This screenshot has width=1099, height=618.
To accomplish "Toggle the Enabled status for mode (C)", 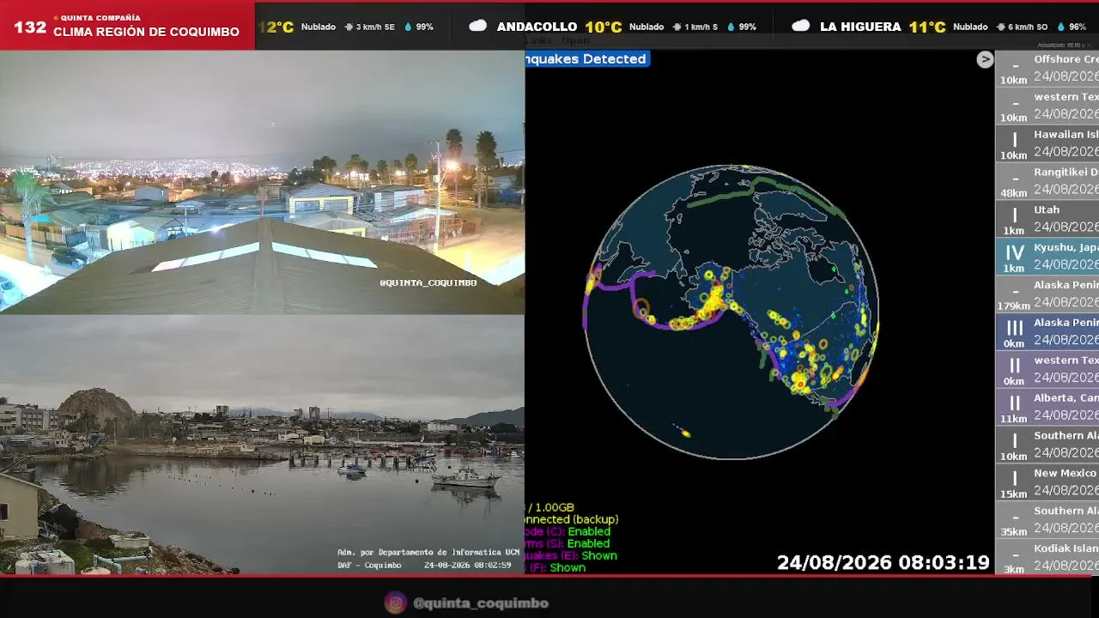I will click(x=589, y=531).
